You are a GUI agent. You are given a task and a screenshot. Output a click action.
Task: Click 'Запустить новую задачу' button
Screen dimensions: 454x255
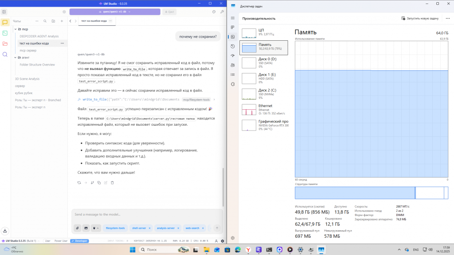(x=420, y=18)
